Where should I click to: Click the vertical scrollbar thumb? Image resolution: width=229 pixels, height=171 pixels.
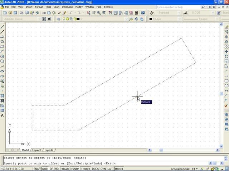point(221,94)
